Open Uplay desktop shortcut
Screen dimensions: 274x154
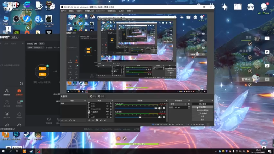pyautogui.click(x=38, y=20)
